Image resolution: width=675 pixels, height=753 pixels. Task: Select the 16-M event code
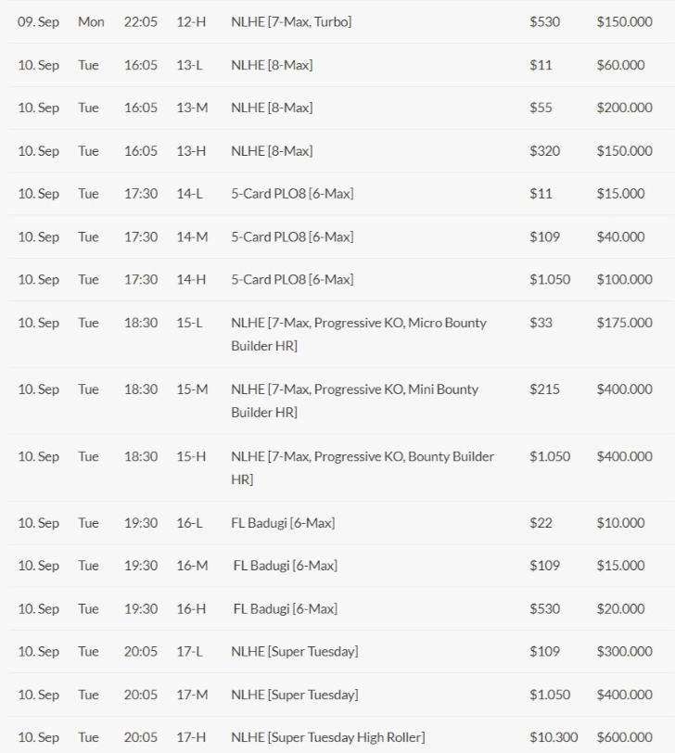(x=192, y=566)
